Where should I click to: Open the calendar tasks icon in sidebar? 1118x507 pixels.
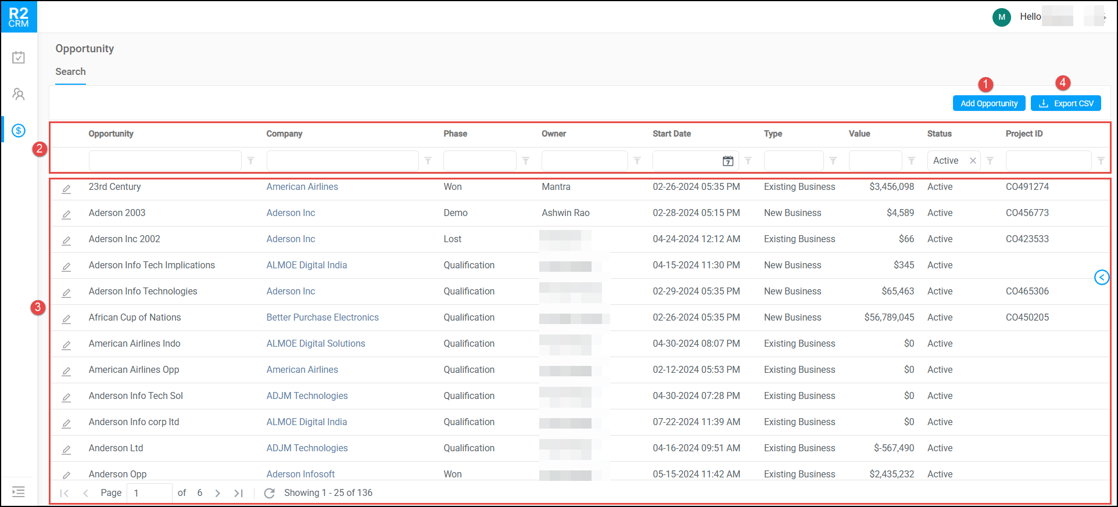(19, 57)
